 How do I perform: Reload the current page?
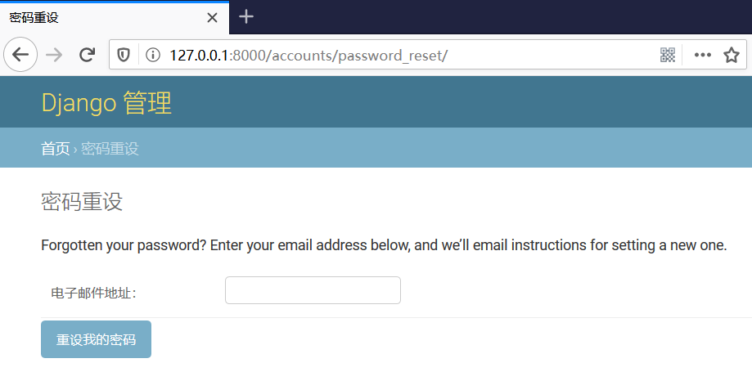[87, 55]
